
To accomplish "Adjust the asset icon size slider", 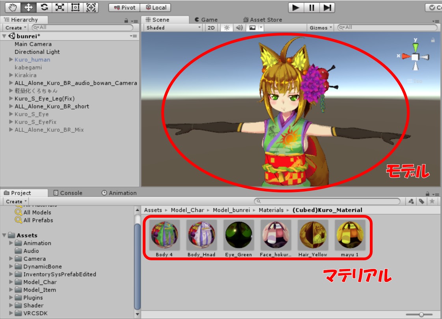I will 421,314.
